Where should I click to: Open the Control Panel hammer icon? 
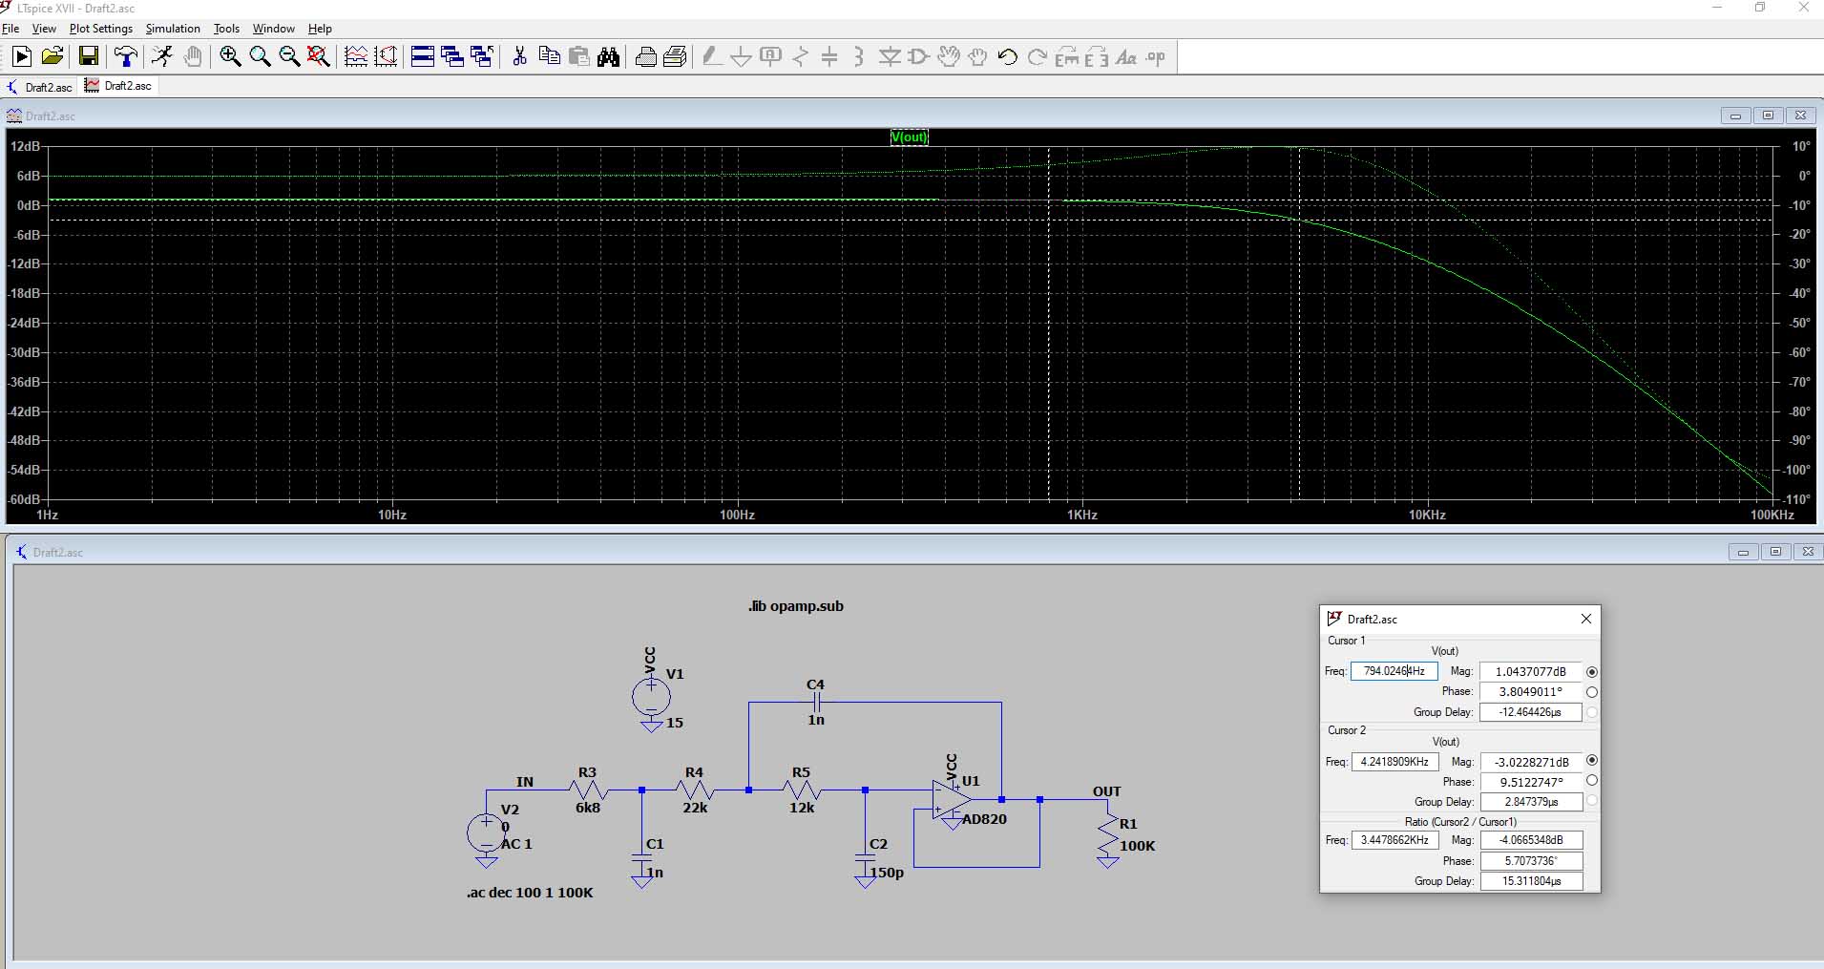tap(125, 57)
